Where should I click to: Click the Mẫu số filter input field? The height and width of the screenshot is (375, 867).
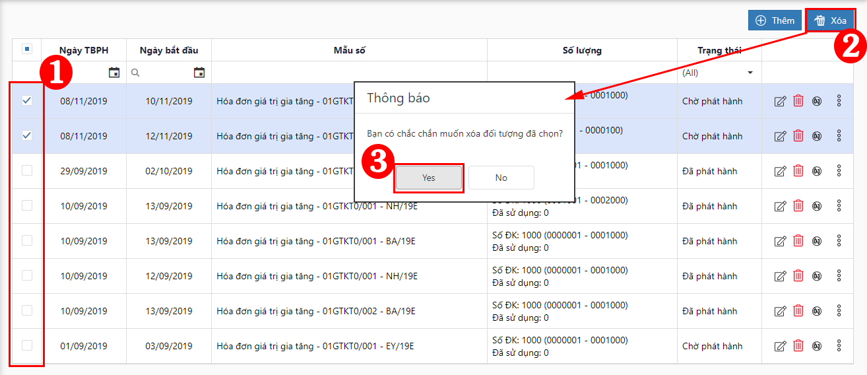pos(349,73)
